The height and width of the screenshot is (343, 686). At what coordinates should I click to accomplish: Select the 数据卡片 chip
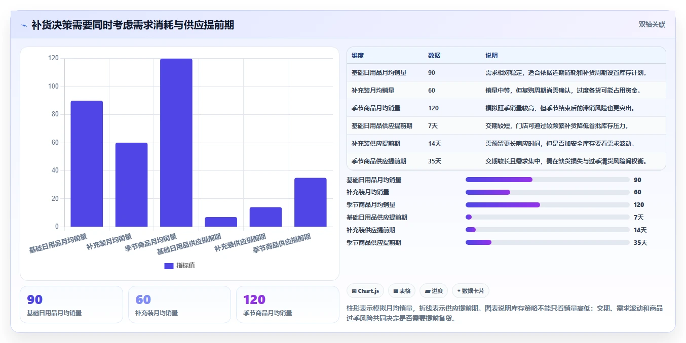tap(471, 291)
